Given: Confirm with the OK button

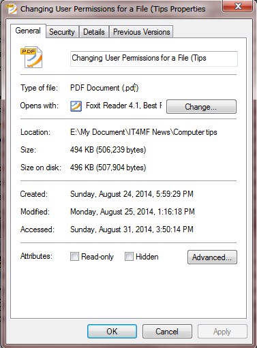Looking at the screenshot, I should (112, 332).
